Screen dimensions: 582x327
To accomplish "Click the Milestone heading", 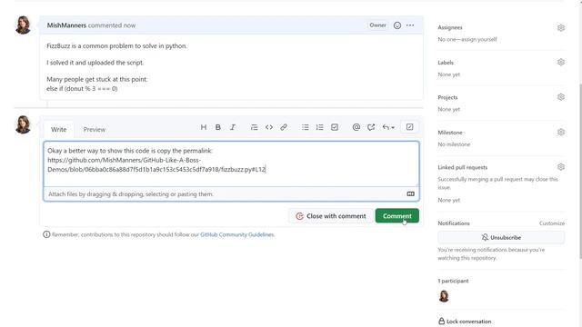I will pyautogui.click(x=450, y=133).
